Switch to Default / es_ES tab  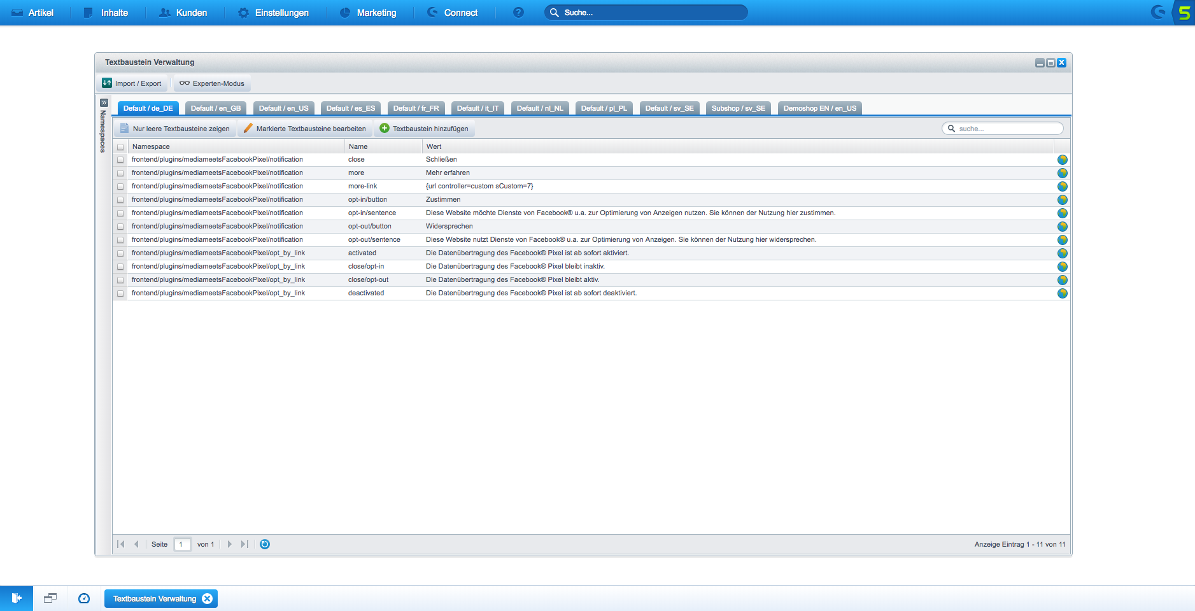351,108
